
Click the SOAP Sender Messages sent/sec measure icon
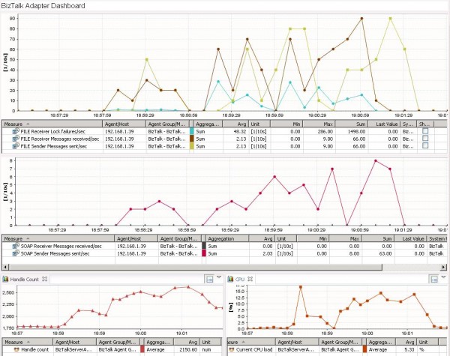click(x=16, y=253)
